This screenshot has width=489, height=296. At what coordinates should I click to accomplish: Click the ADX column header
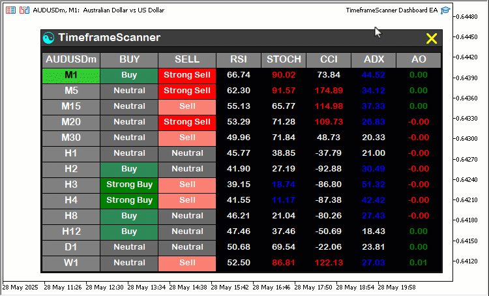tap(374, 60)
